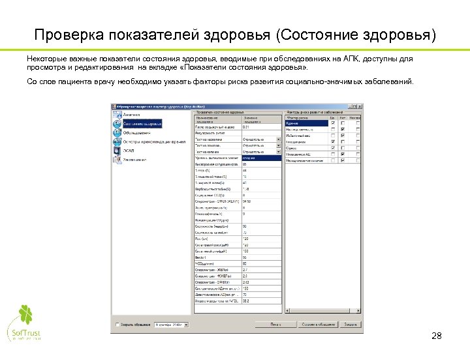This screenshot has width=470, height=352.
Task: Click the left scroll arrow of risk panel
Action: point(287,311)
